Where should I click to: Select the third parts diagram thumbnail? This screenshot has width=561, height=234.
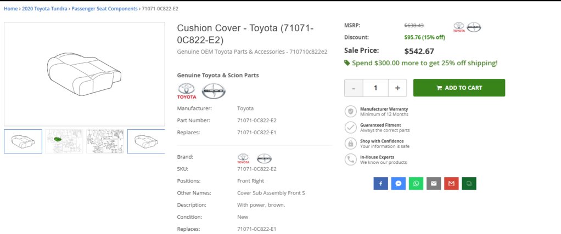[x=105, y=141]
